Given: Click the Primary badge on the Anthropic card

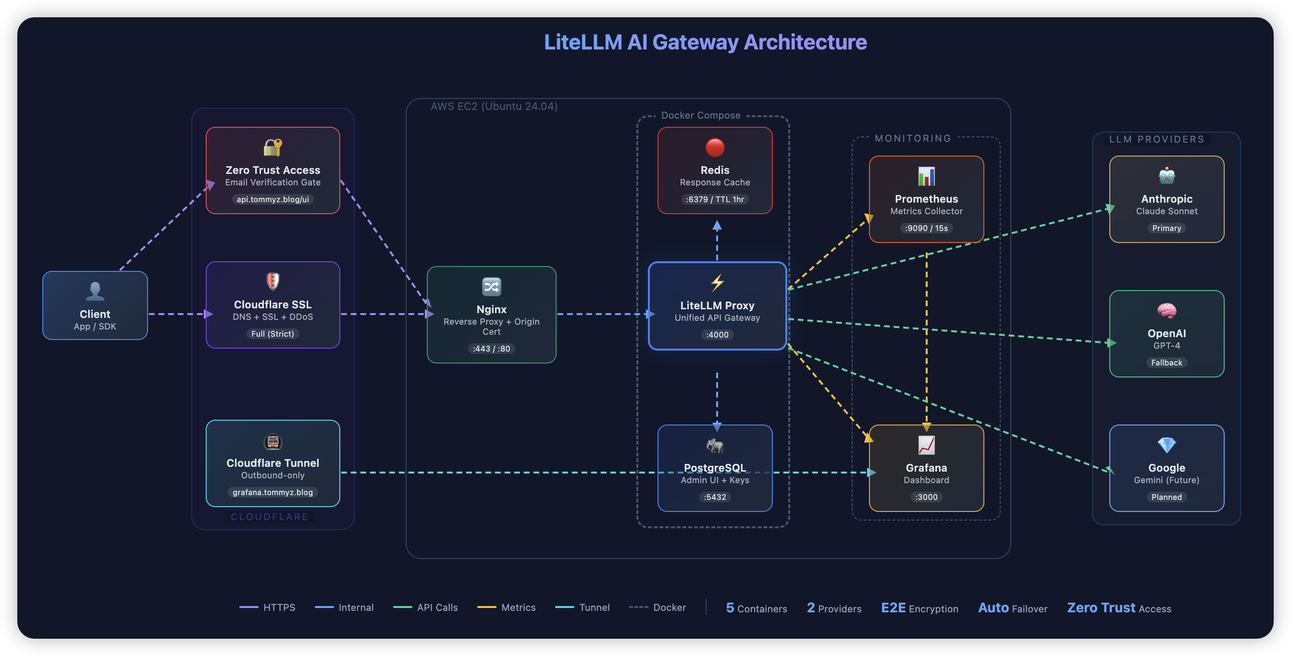Looking at the screenshot, I should [x=1167, y=228].
